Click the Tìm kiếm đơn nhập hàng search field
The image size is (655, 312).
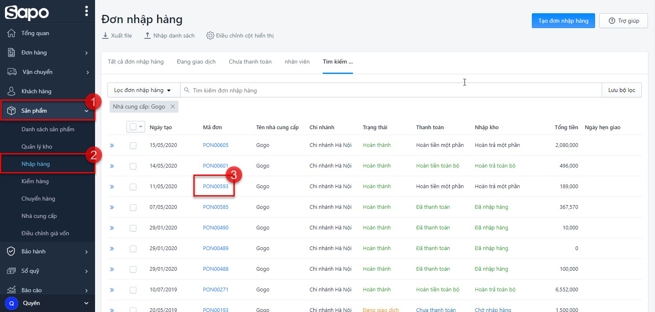coord(388,90)
